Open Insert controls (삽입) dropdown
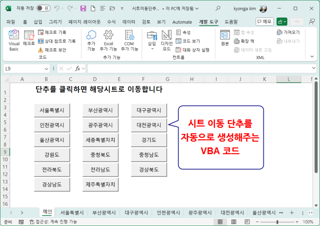Screen dimensions: 320x226 pyautogui.click(x=152, y=40)
